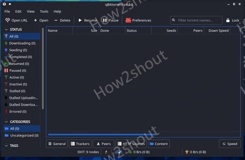The width and height of the screenshot is (245, 160).
Task: Select All (0) under Categories
Action: click(x=22, y=129)
